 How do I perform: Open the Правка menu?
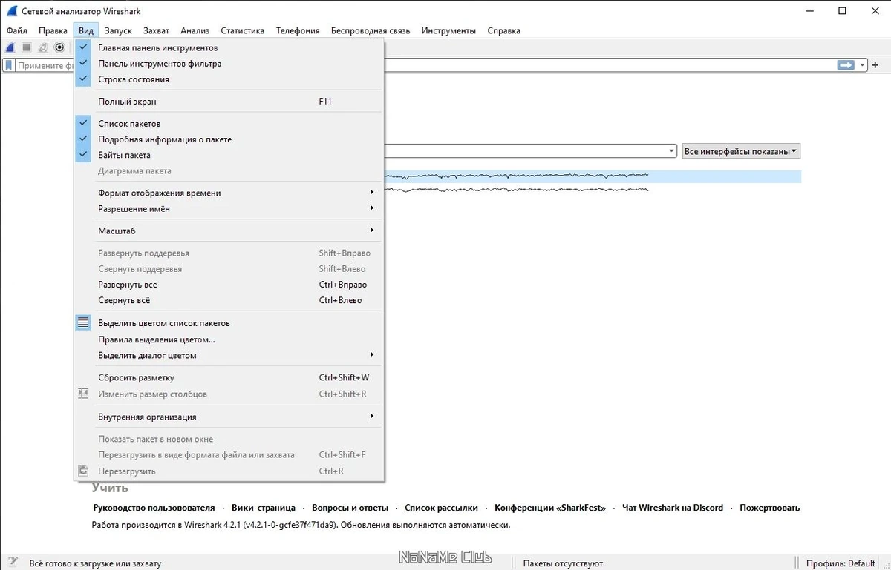point(53,30)
